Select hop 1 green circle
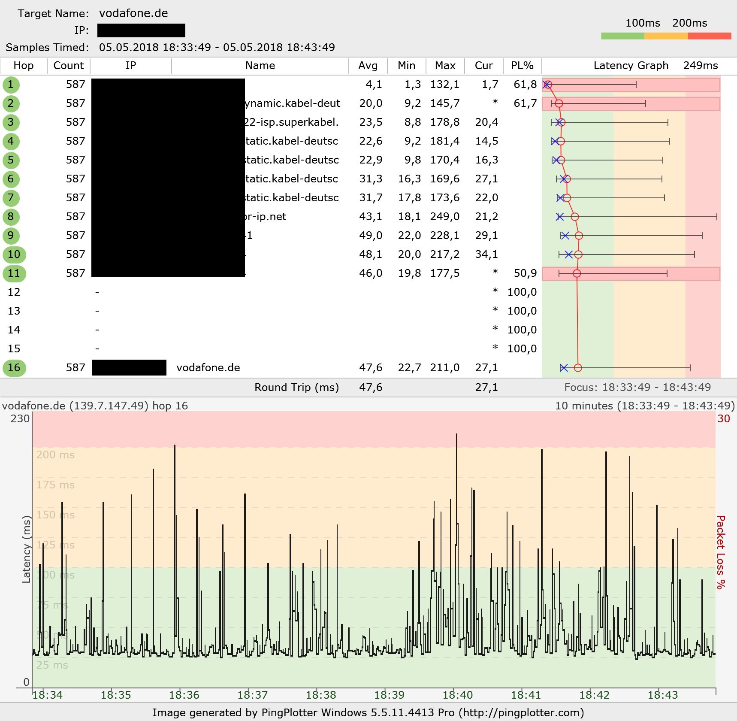The image size is (737, 721). 11,85
